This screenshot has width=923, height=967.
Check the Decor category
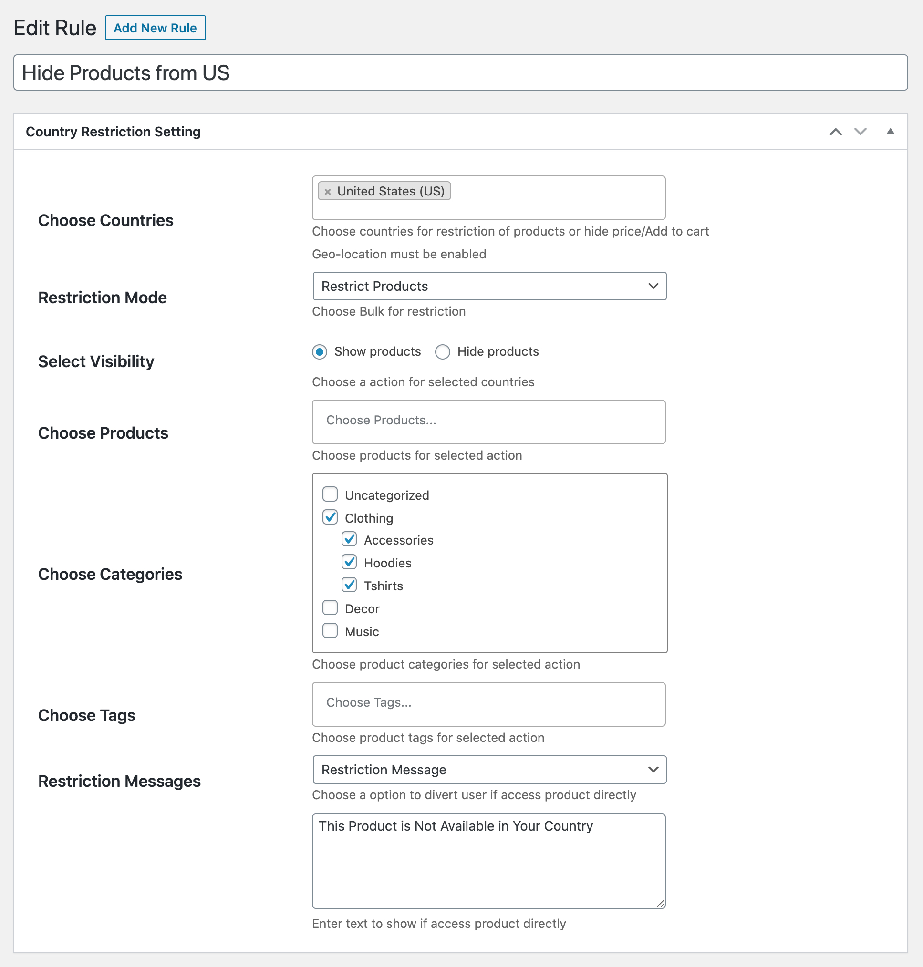[x=330, y=607]
